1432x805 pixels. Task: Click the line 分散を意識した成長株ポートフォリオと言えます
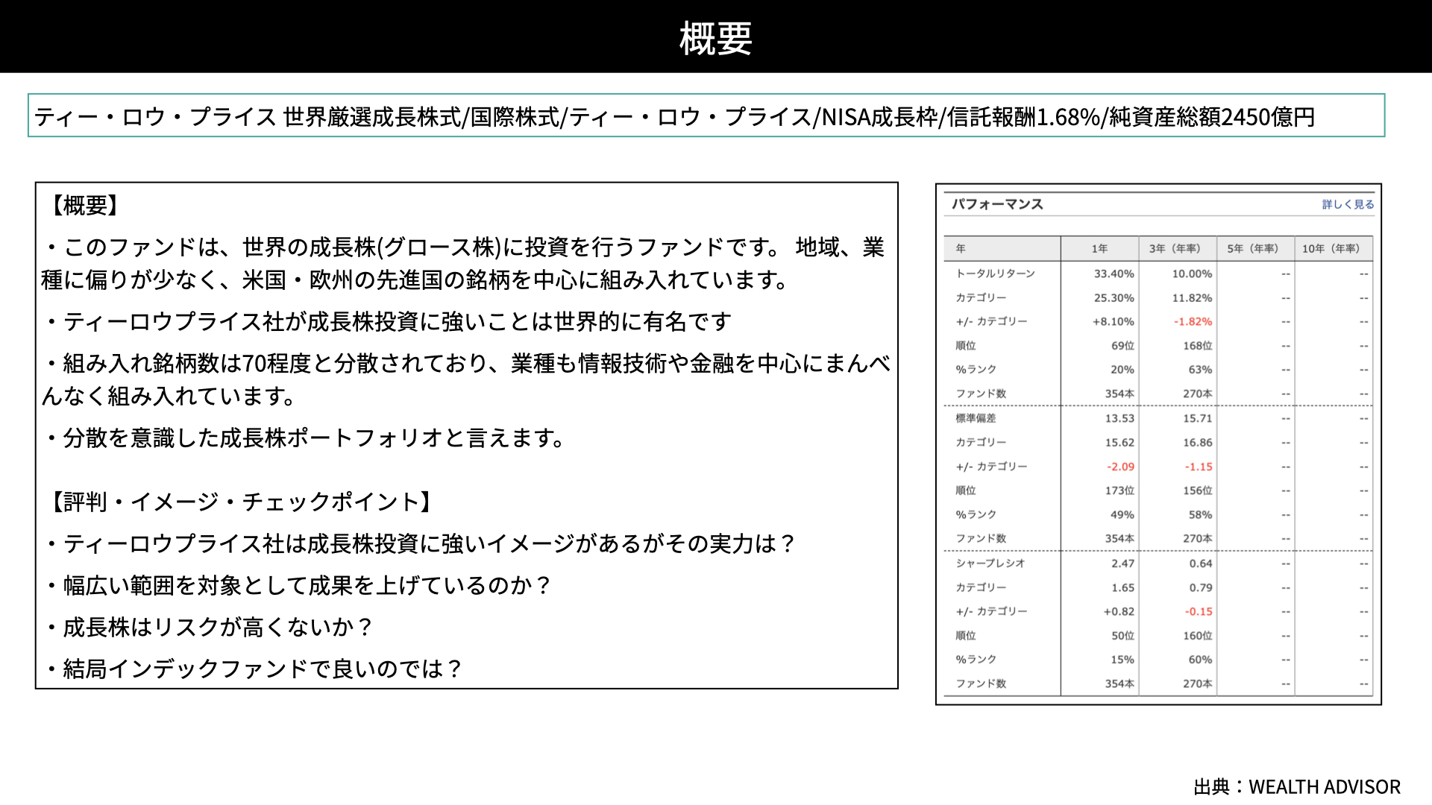(306, 438)
